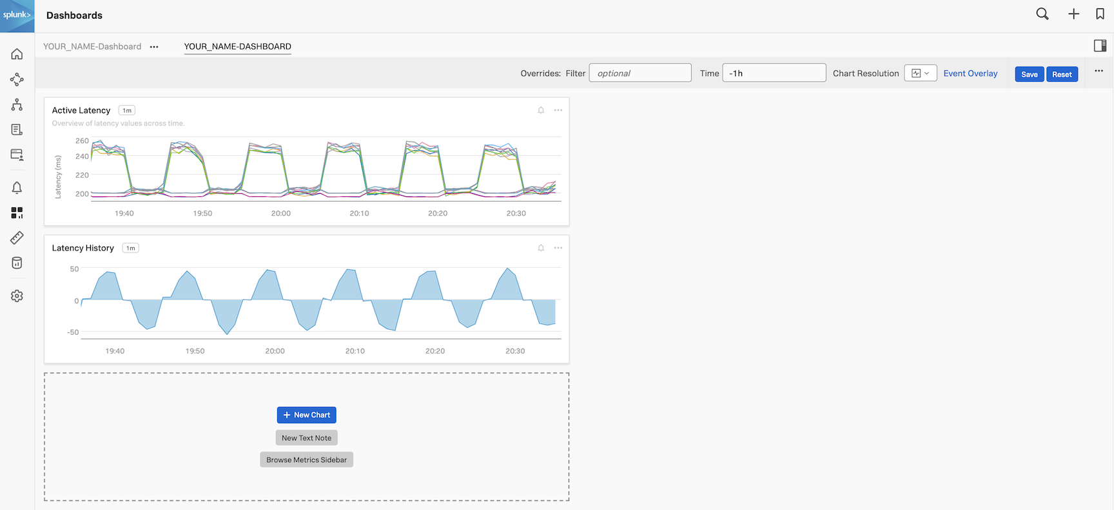Click into the Filter optional field
Screen dimensions: 1114x510
coord(640,73)
